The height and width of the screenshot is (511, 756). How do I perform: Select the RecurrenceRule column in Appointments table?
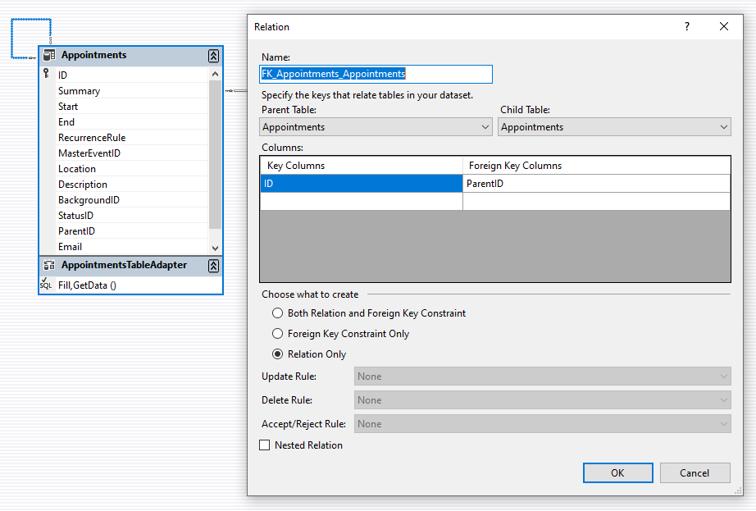tap(92, 138)
